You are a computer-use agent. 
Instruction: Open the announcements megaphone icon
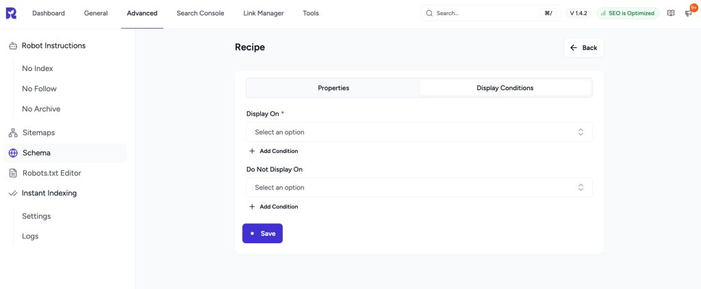688,13
